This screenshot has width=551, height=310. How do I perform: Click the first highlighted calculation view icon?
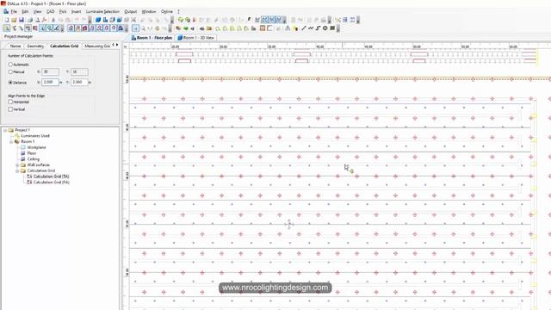(264, 20)
